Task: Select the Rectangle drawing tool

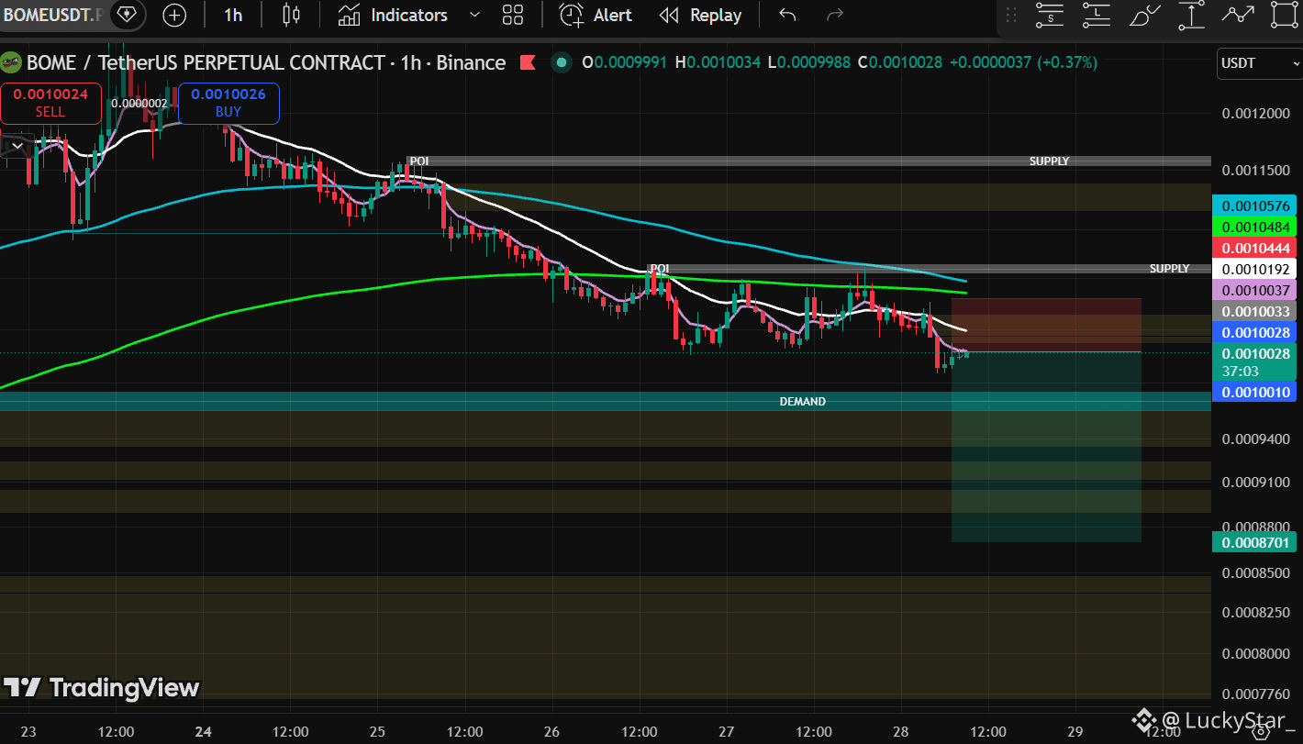Action: (x=1286, y=15)
